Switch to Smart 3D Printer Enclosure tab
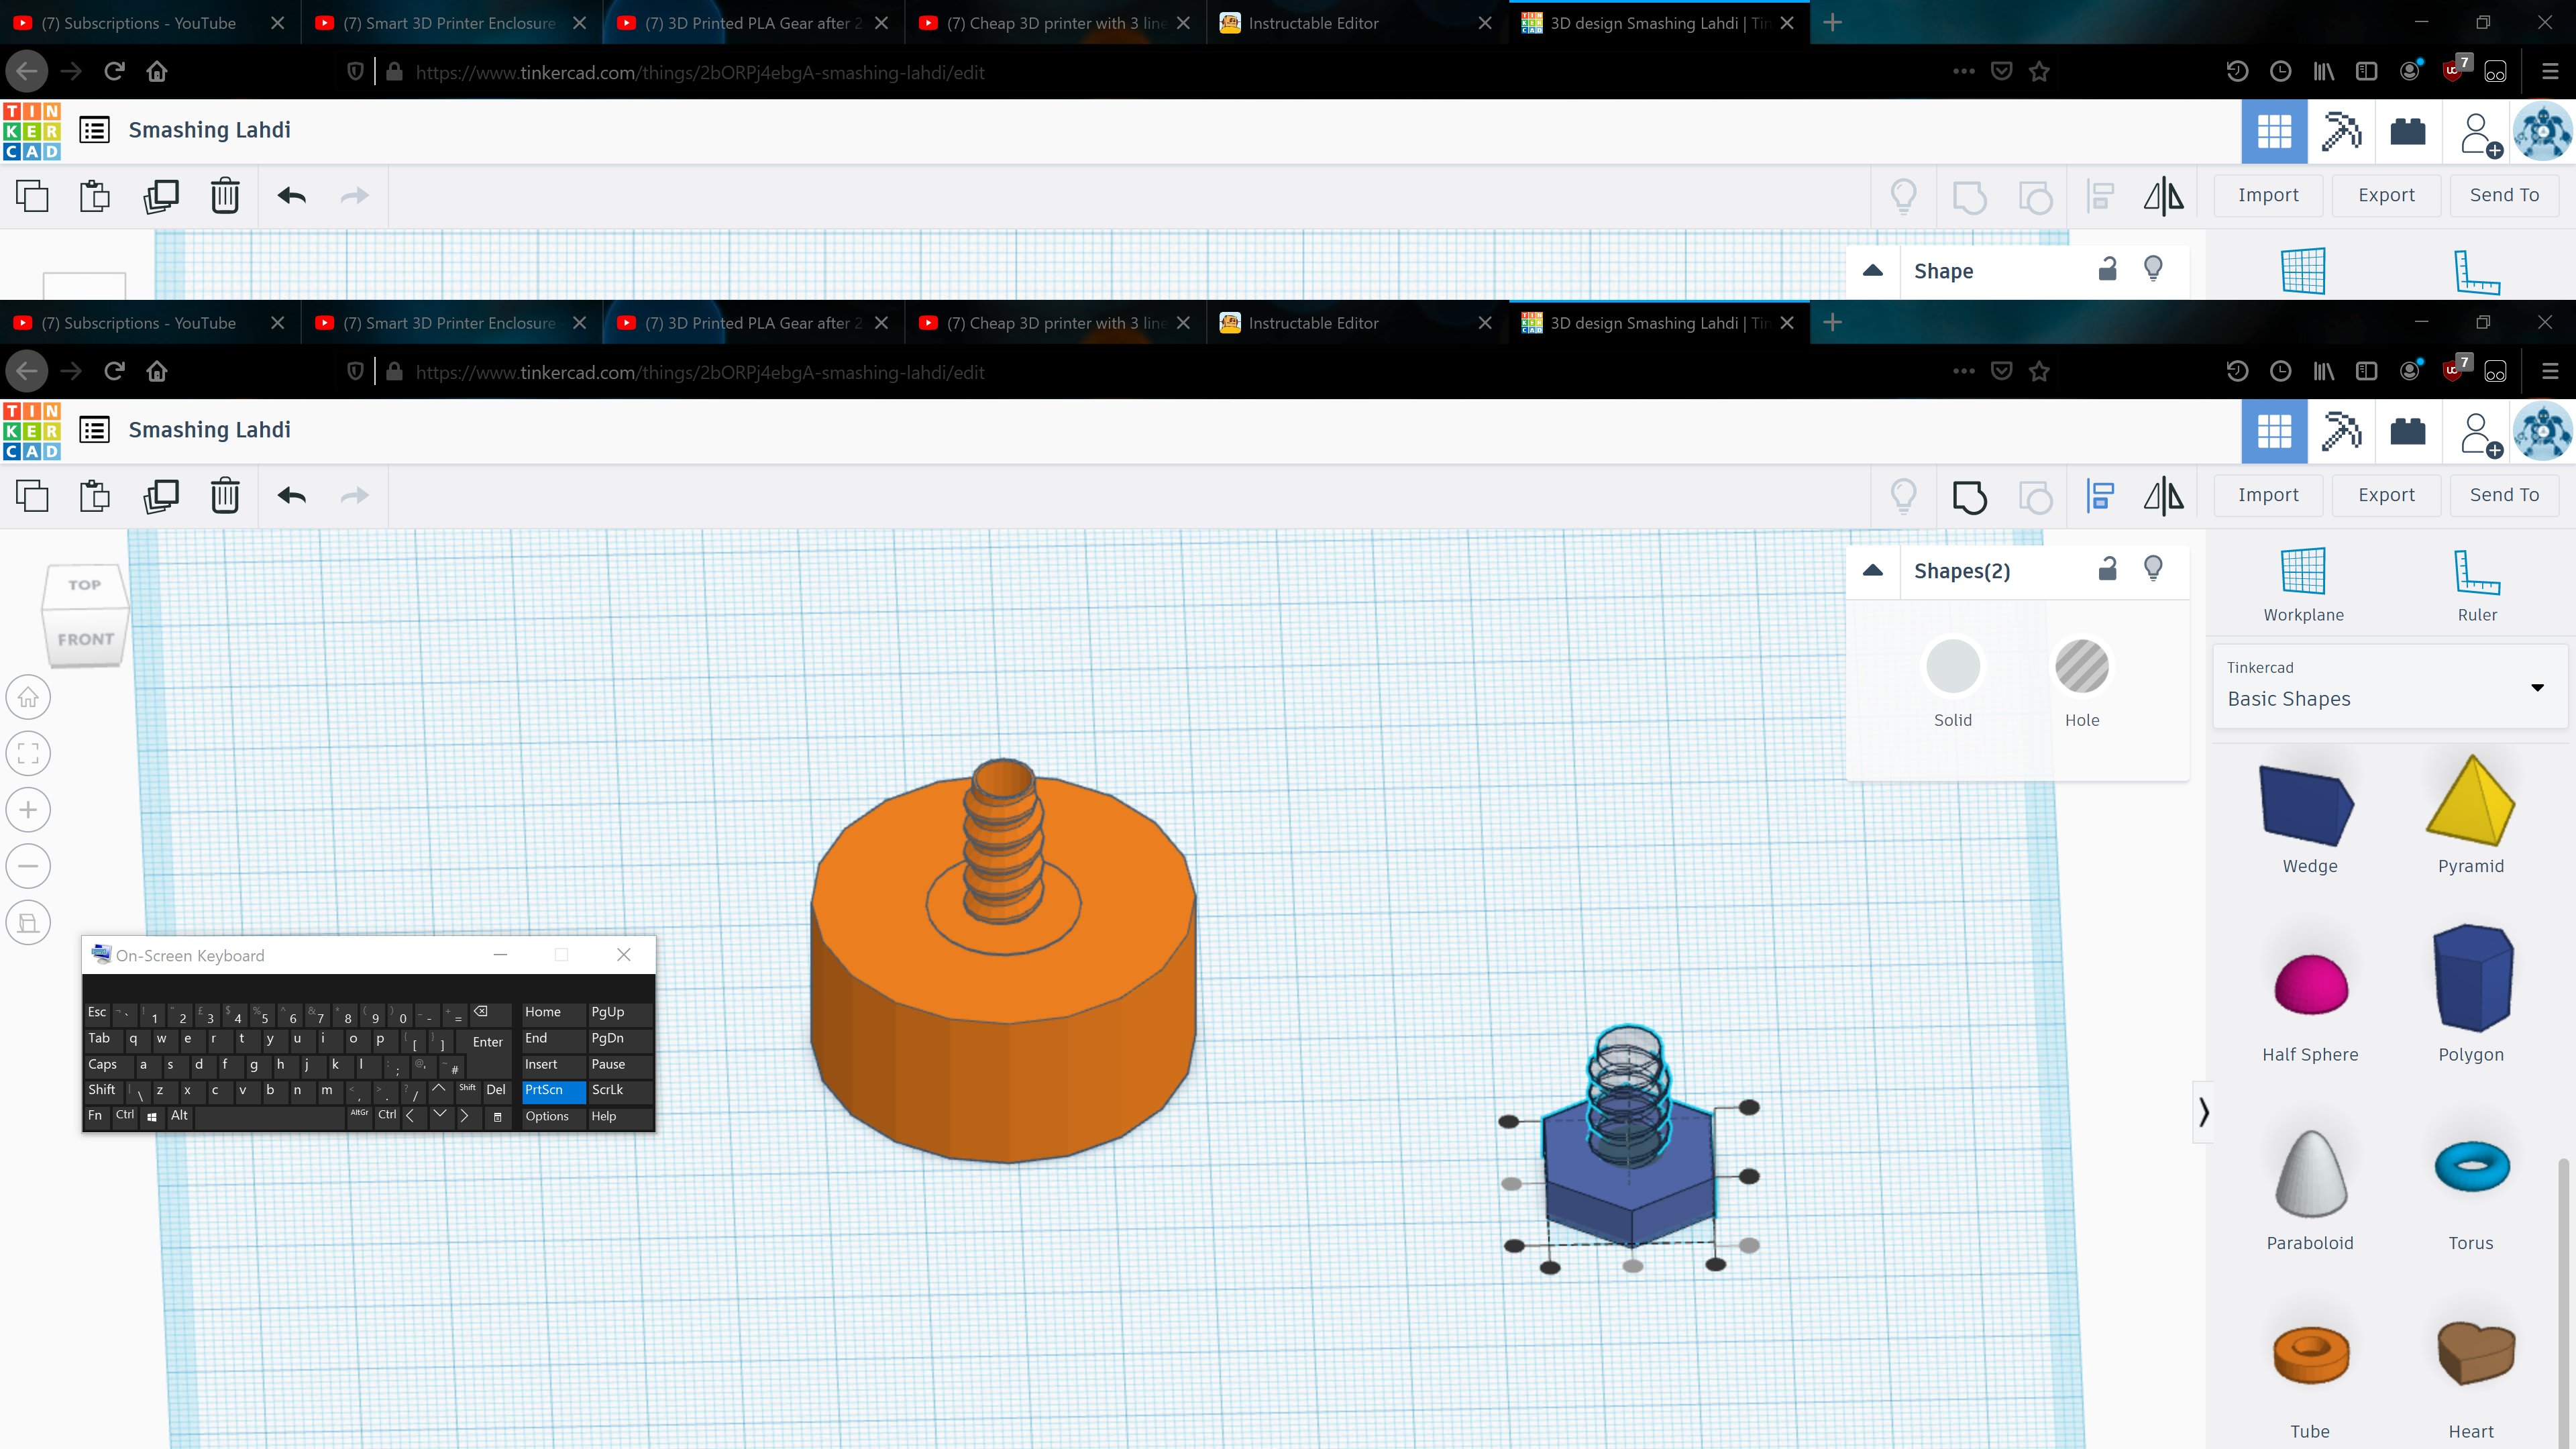This screenshot has height=1449, width=2576. point(448,323)
